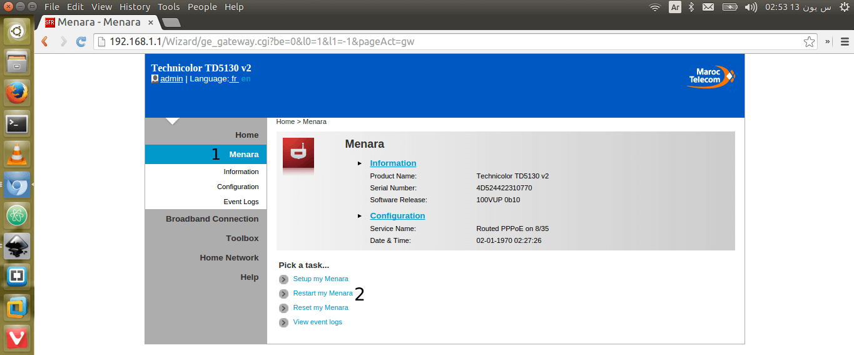The width and height of the screenshot is (854, 355).
Task: Open Help menu in menu bar
Action: 234,7
